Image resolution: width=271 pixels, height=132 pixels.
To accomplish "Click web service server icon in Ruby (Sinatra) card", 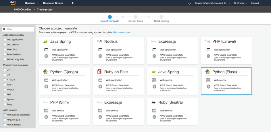I will click(154, 111).
